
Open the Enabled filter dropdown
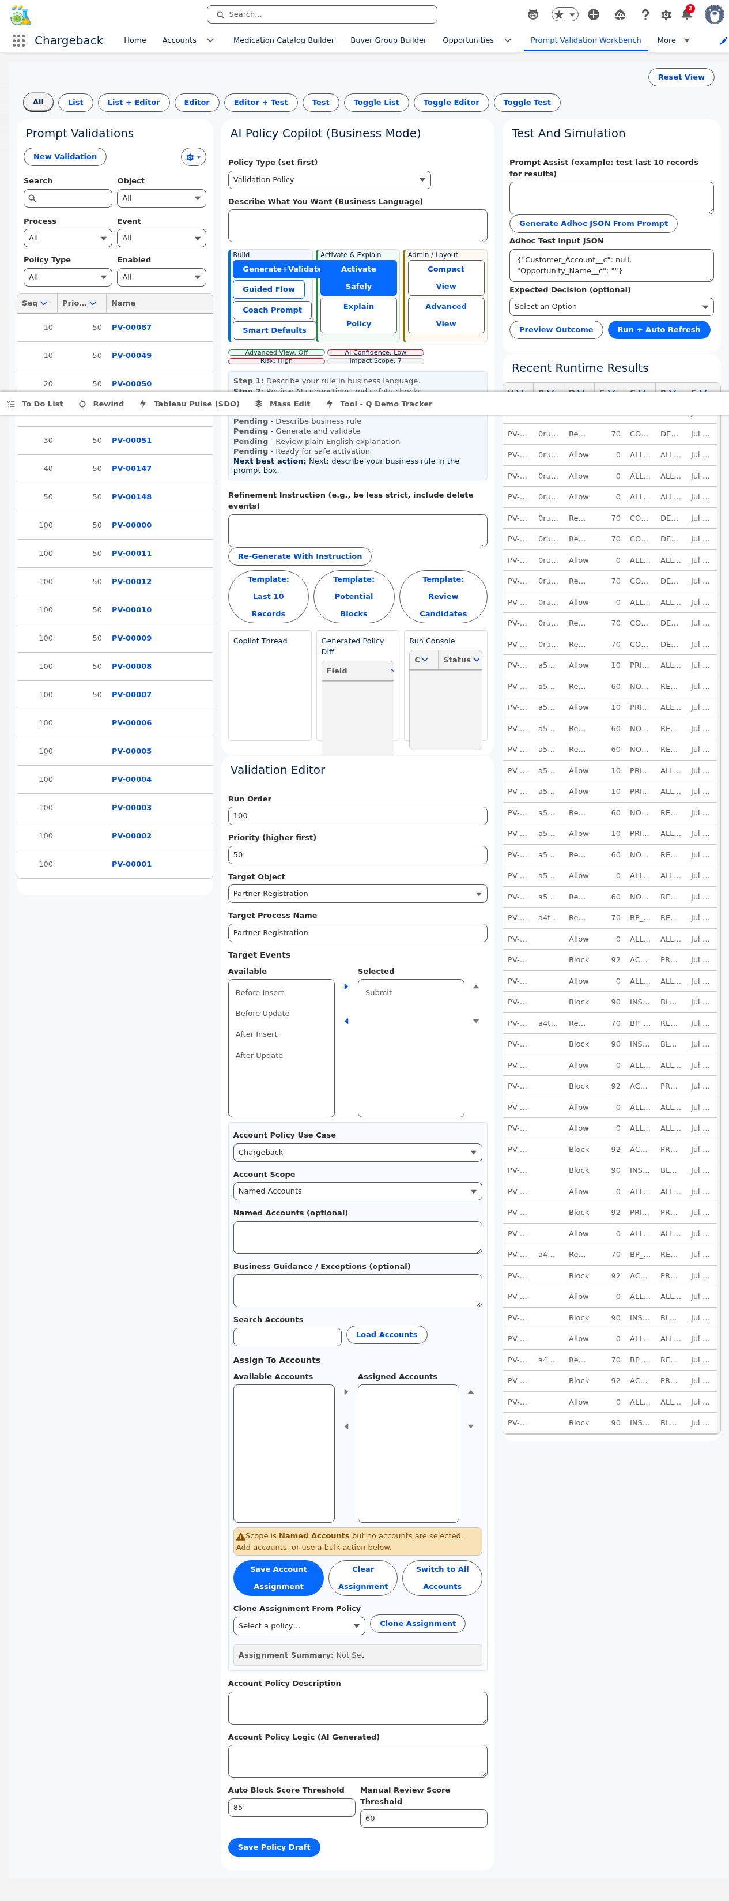coord(161,277)
